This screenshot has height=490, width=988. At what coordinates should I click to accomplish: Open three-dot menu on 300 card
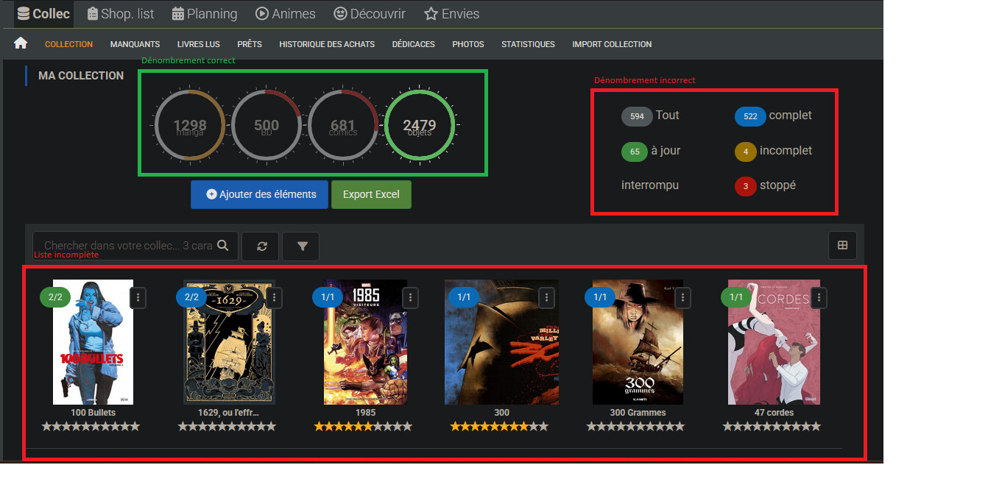[546, 297]
